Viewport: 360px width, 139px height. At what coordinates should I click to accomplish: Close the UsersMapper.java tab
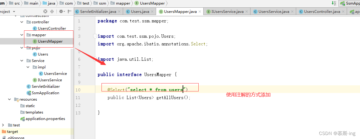click(x=200, y=11)
